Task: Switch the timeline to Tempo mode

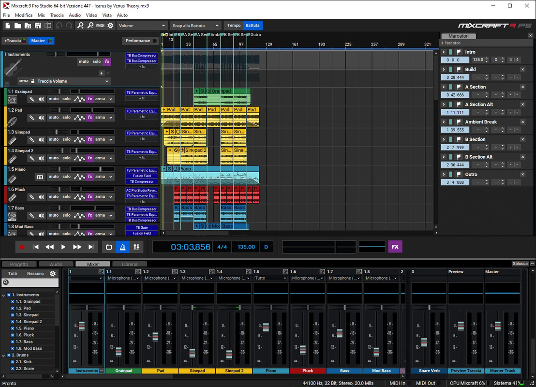Action: (x=234, y=25)
